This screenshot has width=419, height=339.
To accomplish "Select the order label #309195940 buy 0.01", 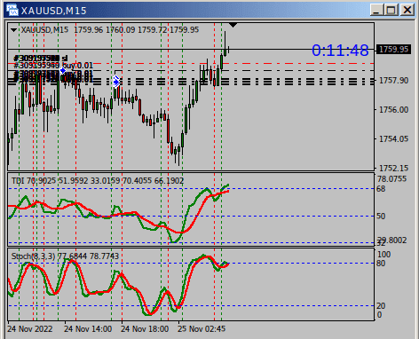I will click(x=53, y=65).
